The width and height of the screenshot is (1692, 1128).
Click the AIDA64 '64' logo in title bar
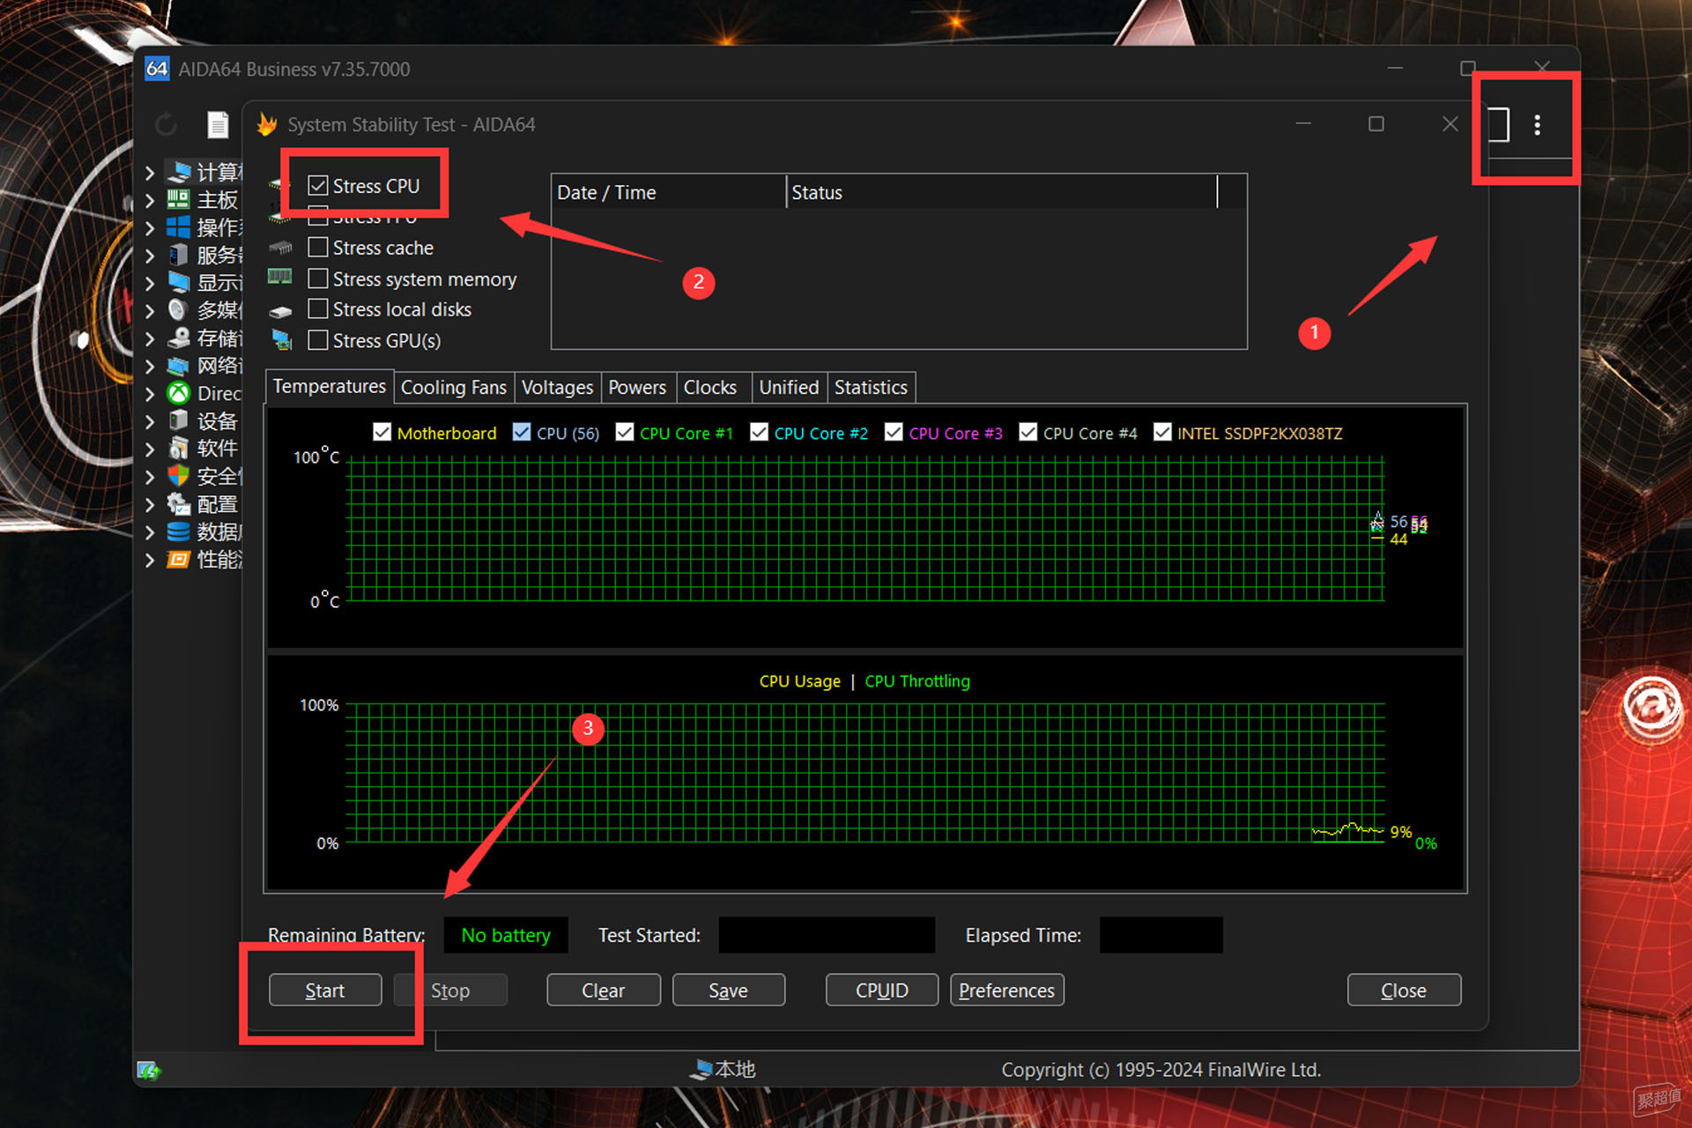(157, 69)
